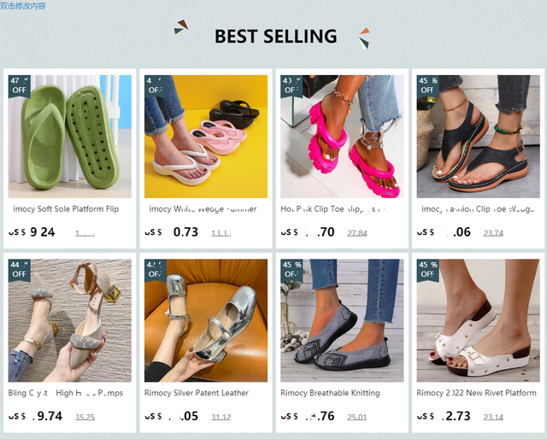Click the 47% OFF badge on green slippers
Viewport: 547px width, 439px height.
[x=19, y=85]
